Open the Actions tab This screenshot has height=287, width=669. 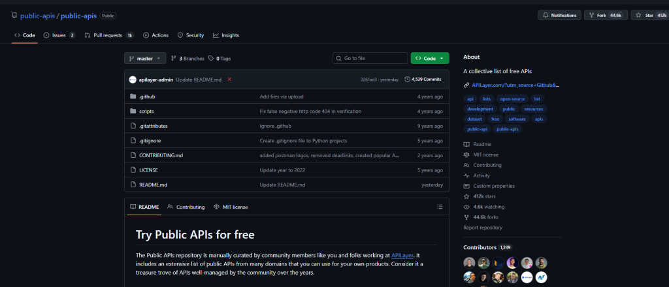[x=155, y=35]
